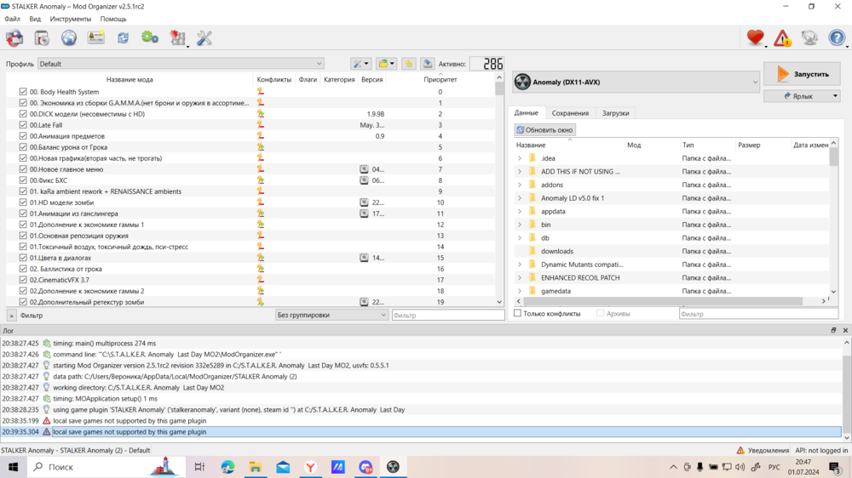Open the Nexus globe icon

(x=69, y=38)
